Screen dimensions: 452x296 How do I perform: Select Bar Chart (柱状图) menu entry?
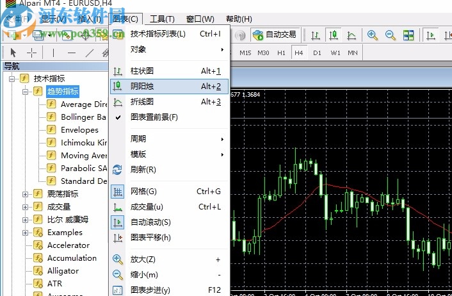coord(170,71)
